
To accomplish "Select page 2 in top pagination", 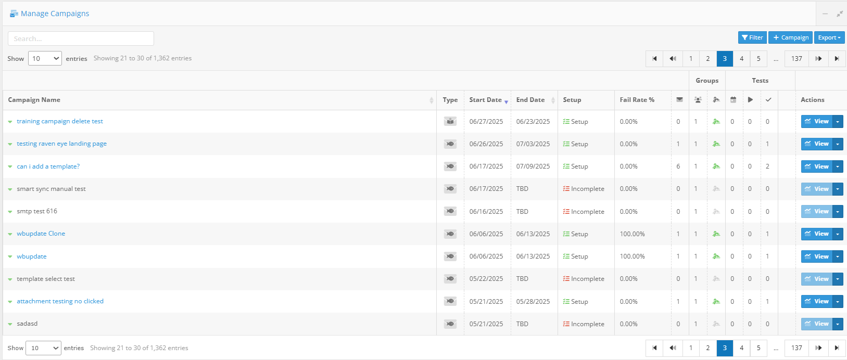I will 708,59.
